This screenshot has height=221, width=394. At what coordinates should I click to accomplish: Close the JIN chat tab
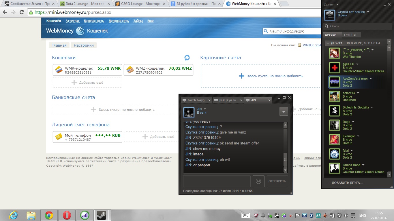pos(270,100)
